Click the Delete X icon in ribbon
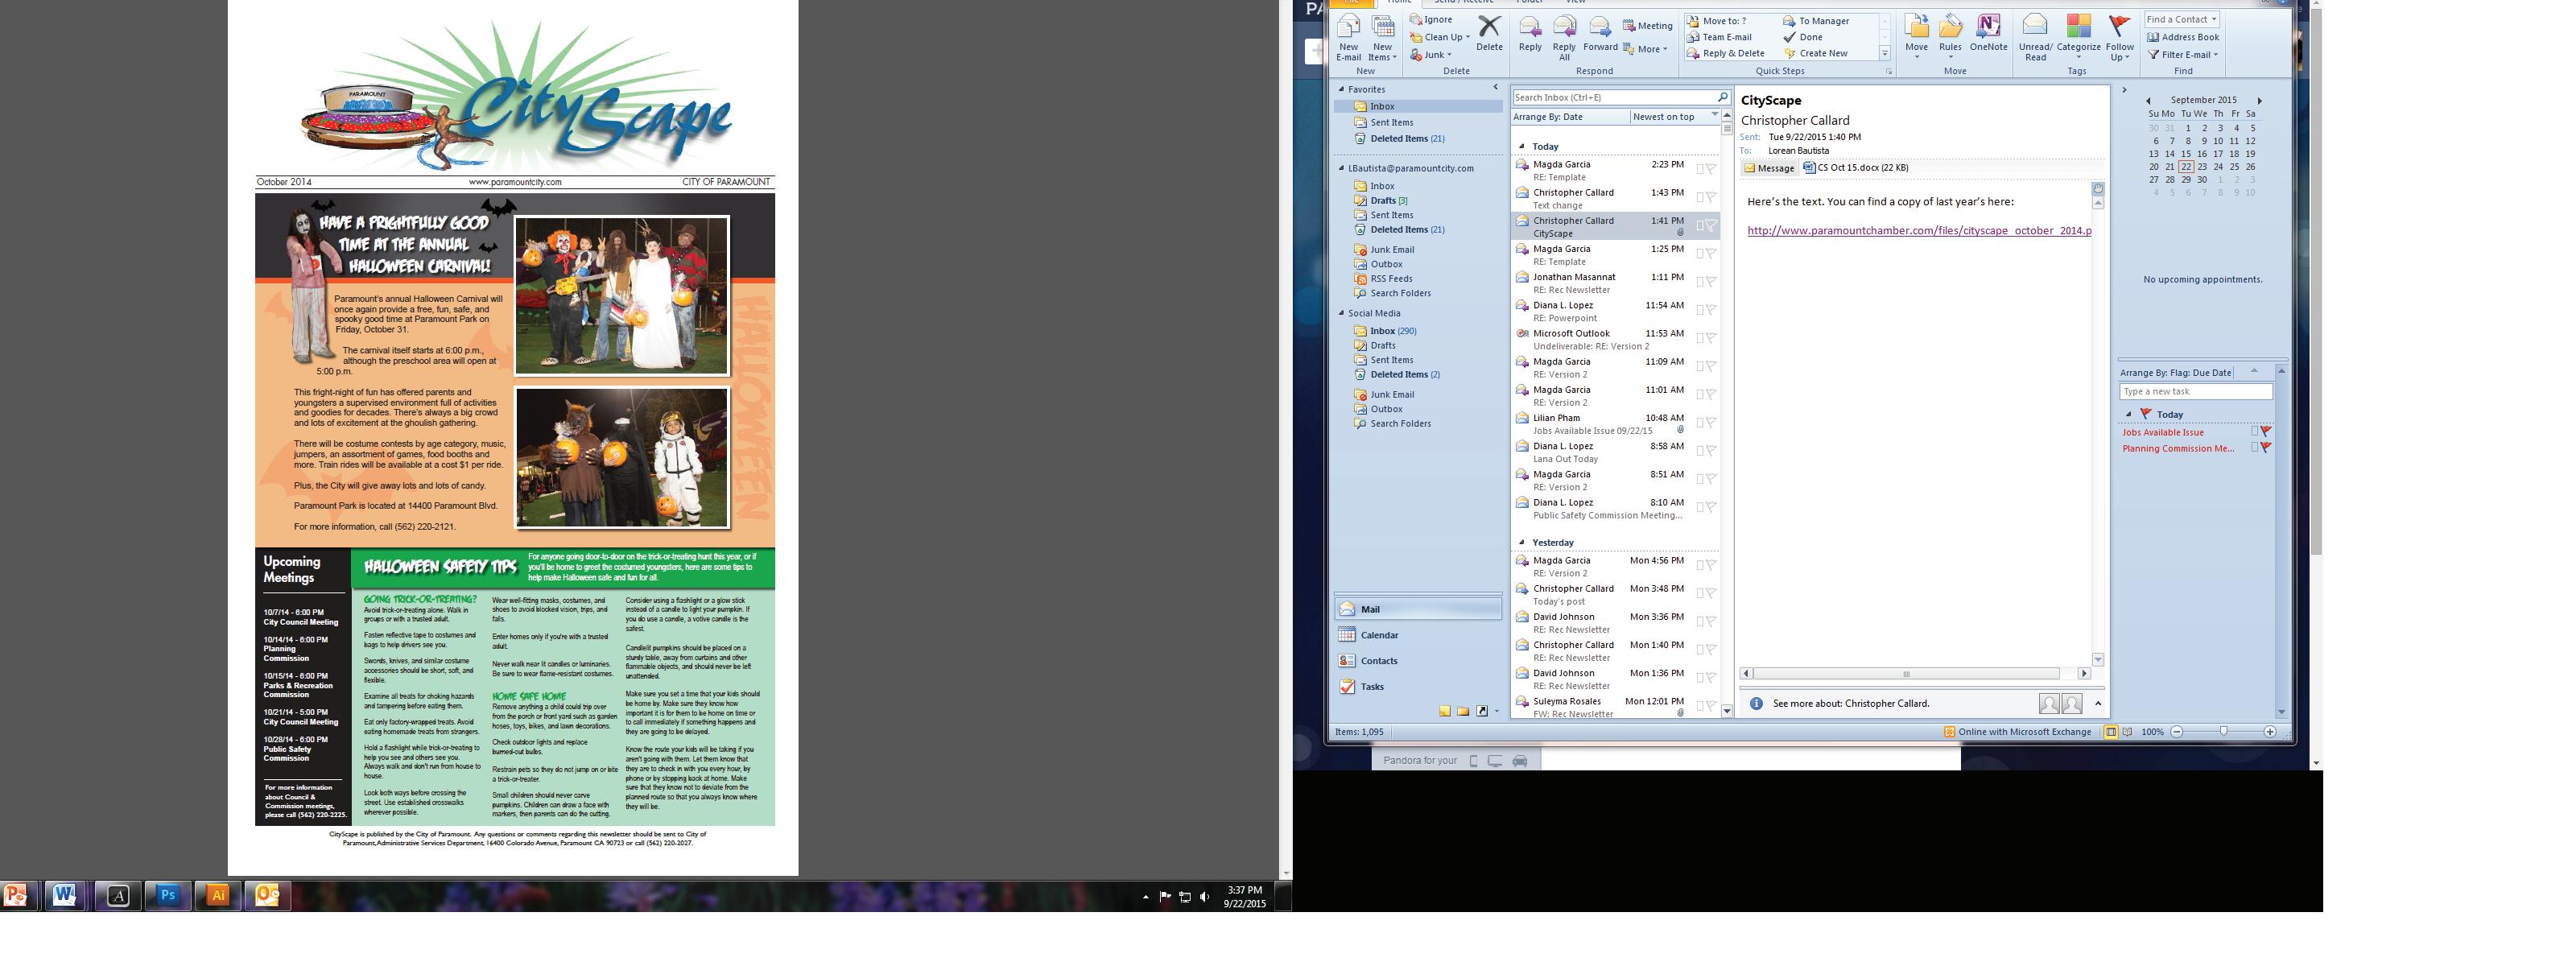This screenshot has width=2576, height=966. click(1489, 27)
